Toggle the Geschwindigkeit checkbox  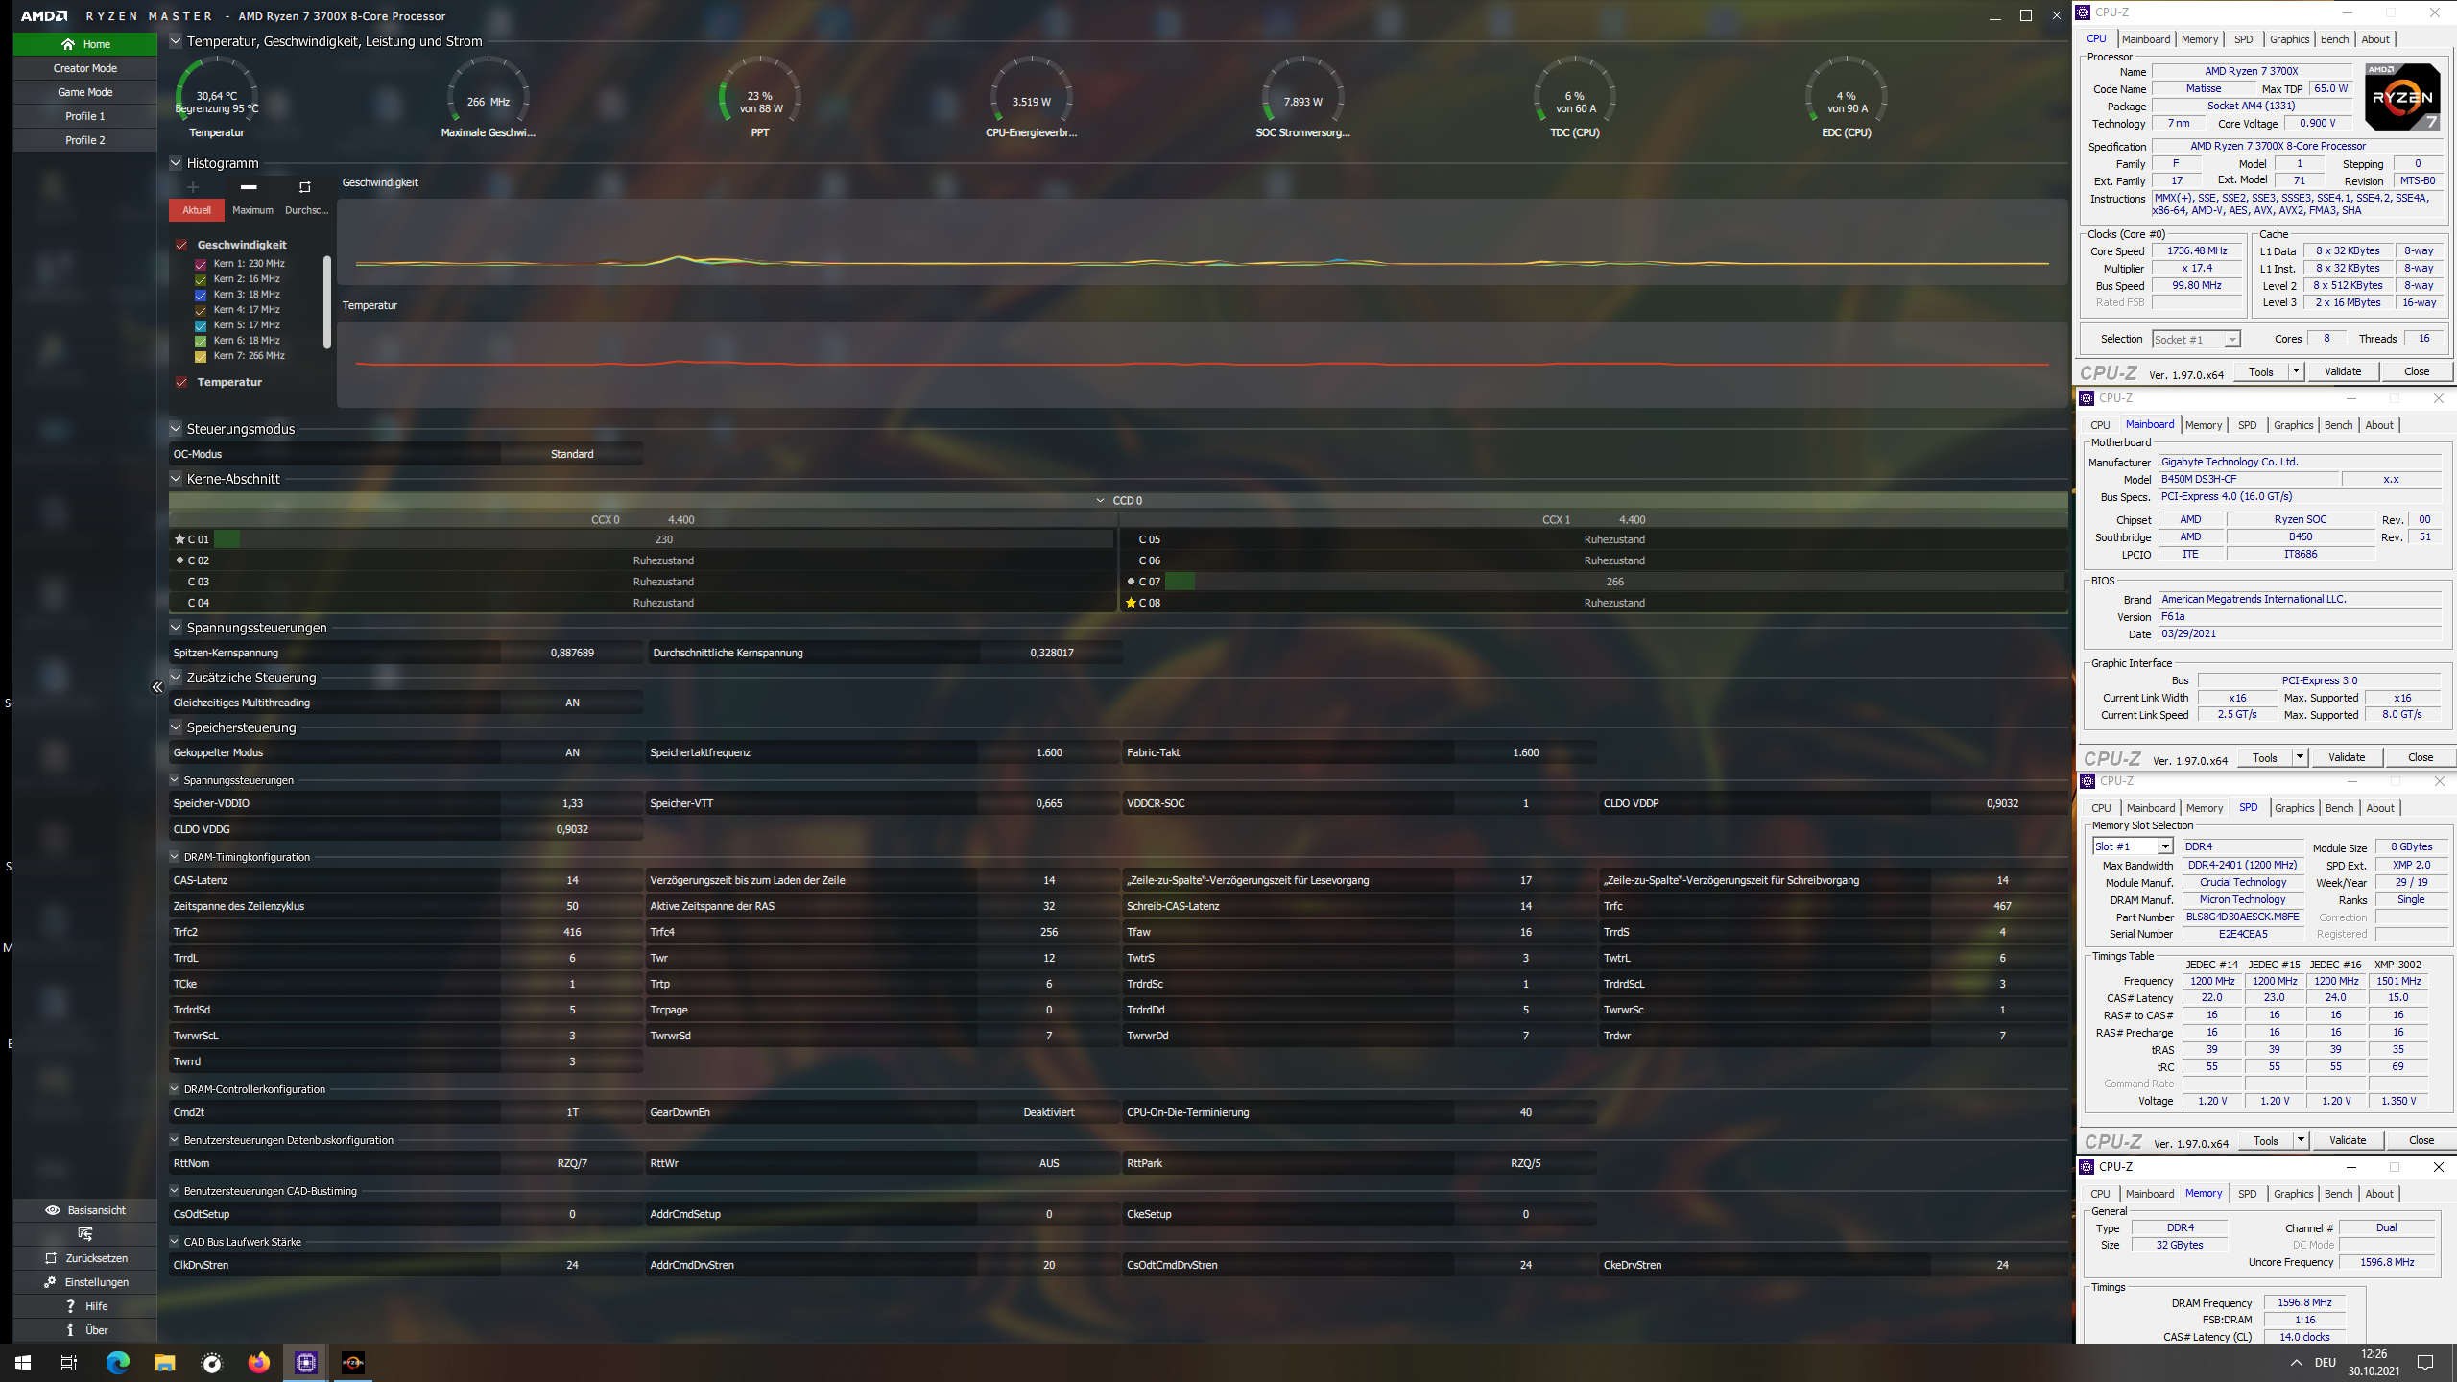pyautogui.click(x=181, y=245)
